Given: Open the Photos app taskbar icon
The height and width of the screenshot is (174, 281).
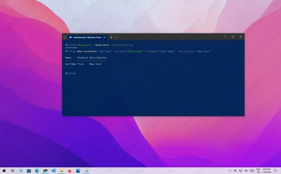Looking at the screenshot, I should pos(78,171).
